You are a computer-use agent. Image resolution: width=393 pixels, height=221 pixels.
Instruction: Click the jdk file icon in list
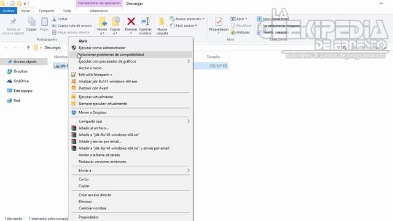[57, 66]
